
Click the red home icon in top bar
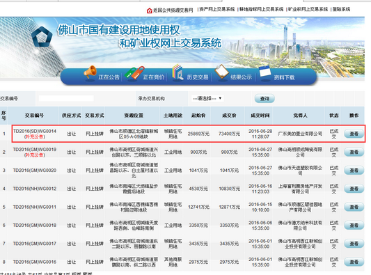coord(149,10)
